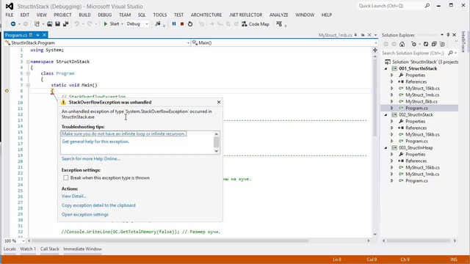Open the MyStruct_1mb.cs preview tab
470x264 pixels.
click(335, 35)
